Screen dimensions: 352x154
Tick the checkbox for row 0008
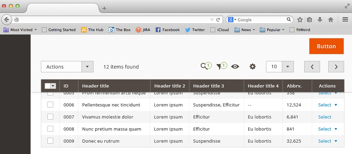pyautogui.click(x=51, y=129)
